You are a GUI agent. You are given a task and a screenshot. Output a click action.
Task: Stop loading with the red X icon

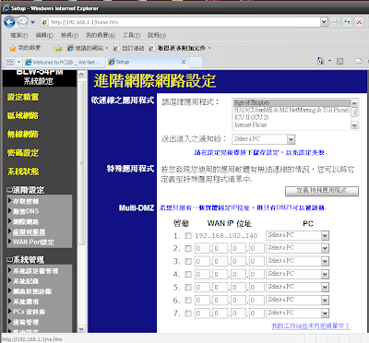359,22
